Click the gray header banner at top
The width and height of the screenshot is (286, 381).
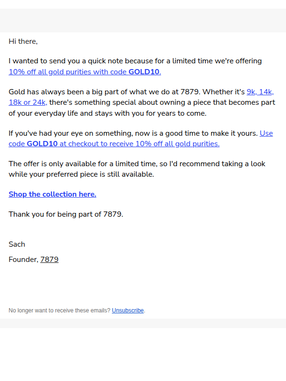tap(143, 20)
